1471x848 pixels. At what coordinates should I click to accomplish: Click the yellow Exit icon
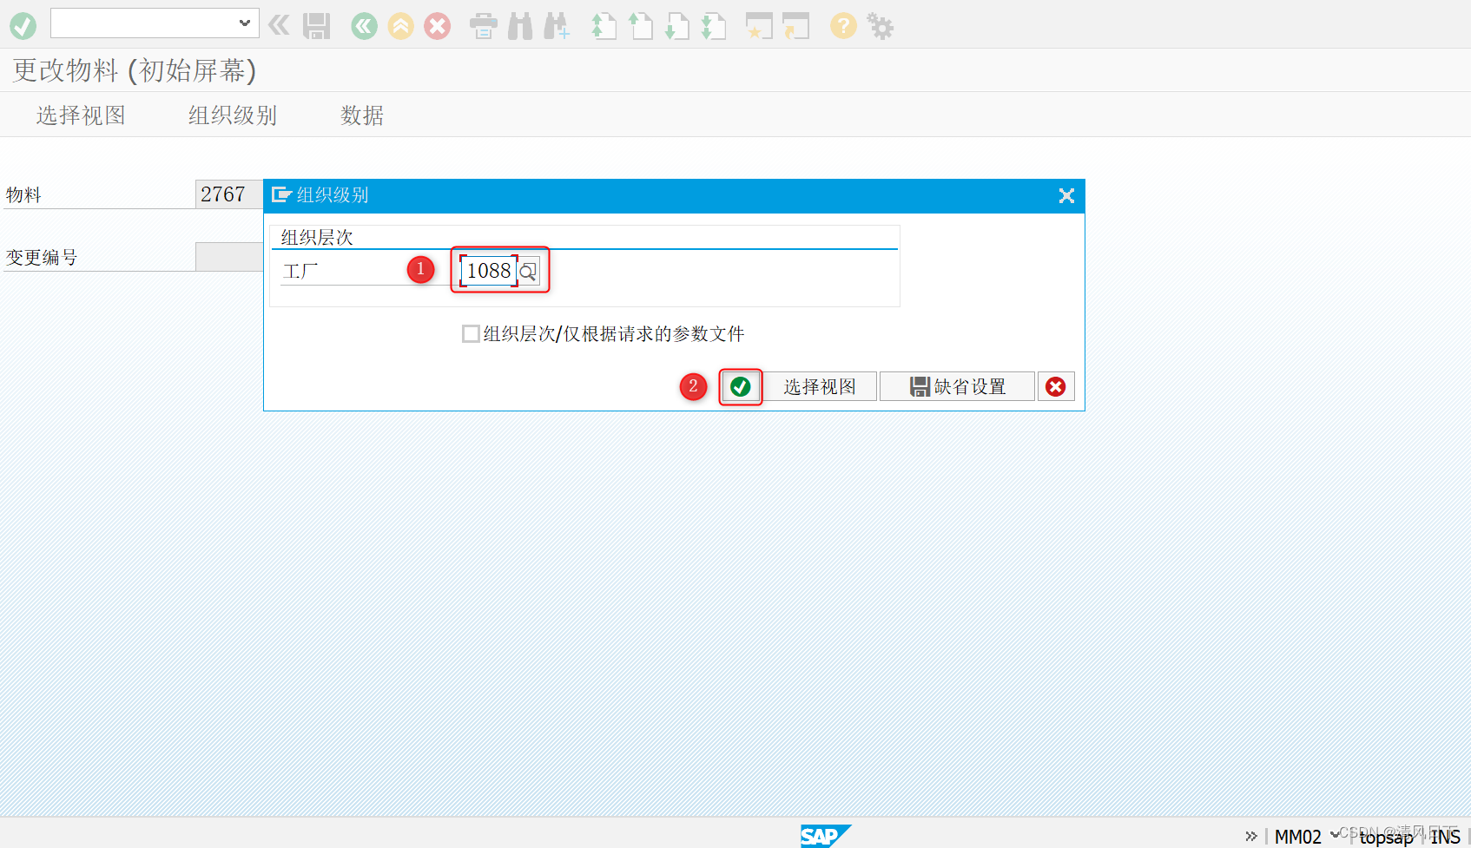tap(401, 26)
